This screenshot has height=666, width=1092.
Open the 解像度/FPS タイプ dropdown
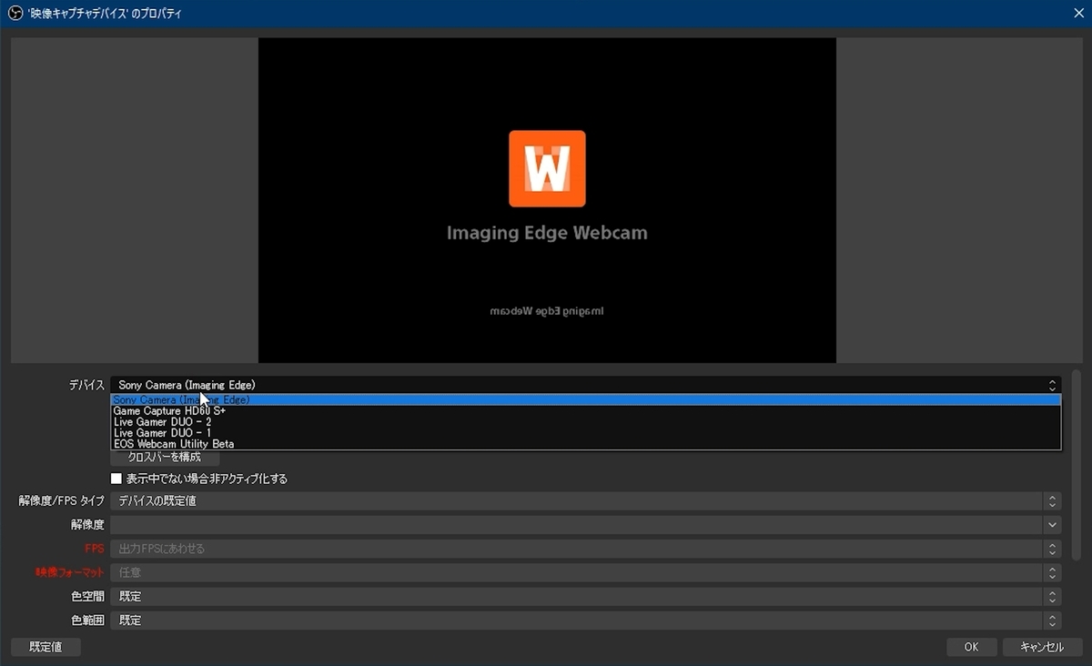pyautogui.click(x=586, y=501)
